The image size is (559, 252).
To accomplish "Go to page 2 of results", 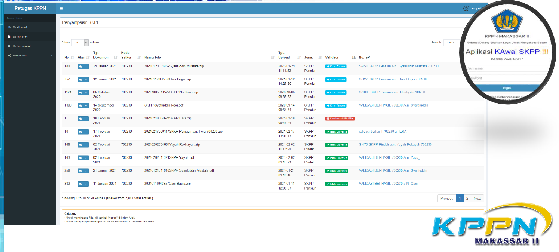I will coord(467,199).
